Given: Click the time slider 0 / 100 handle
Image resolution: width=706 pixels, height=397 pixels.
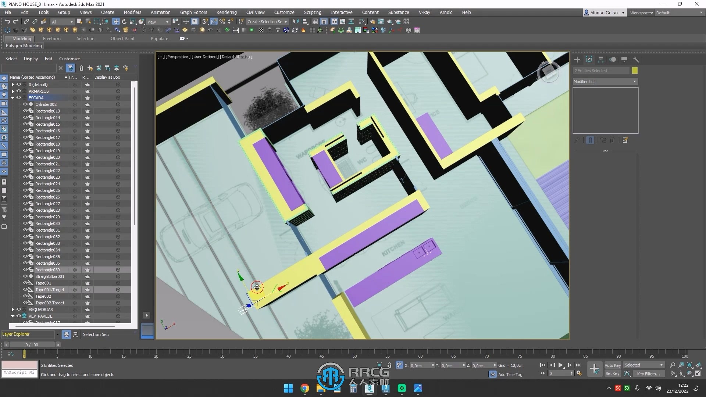Looking at the screenshot, I should click(32, 345).
